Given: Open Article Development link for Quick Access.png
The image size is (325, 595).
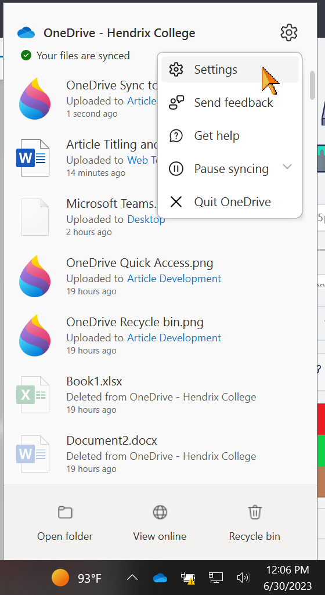Looking at the screenshot, I should [x=174, y=279].
